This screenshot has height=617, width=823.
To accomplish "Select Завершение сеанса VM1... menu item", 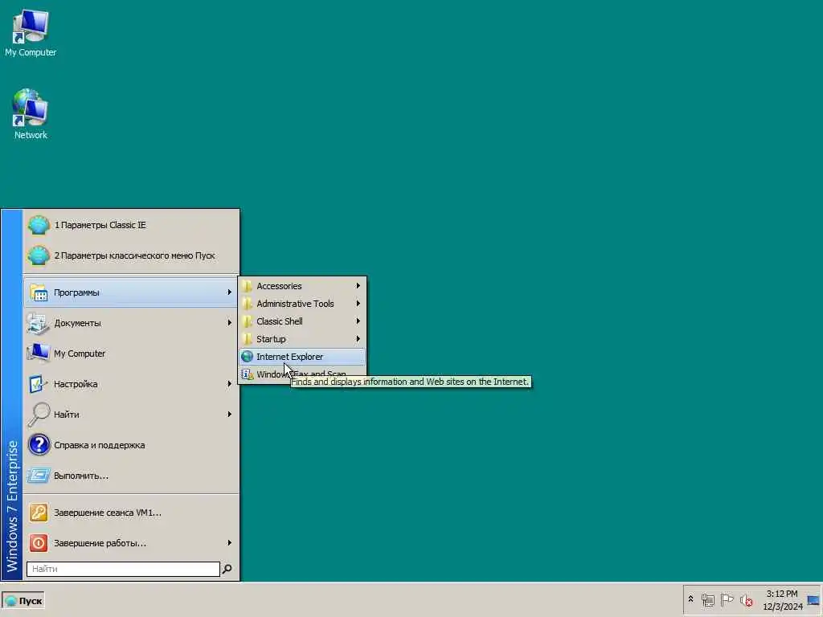I will point(131,513).
